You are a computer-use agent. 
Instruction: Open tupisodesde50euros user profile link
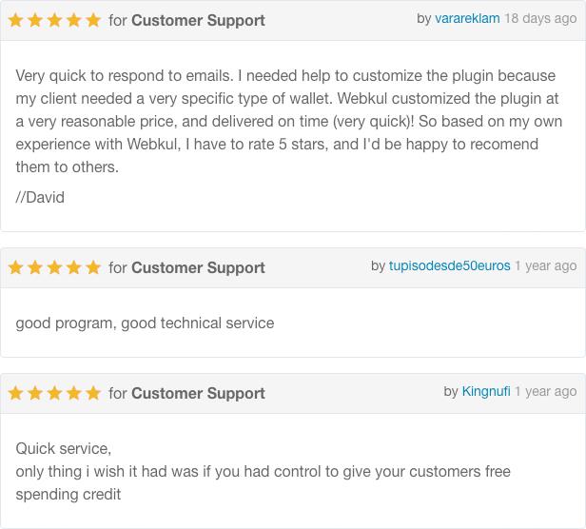(450, 265)
